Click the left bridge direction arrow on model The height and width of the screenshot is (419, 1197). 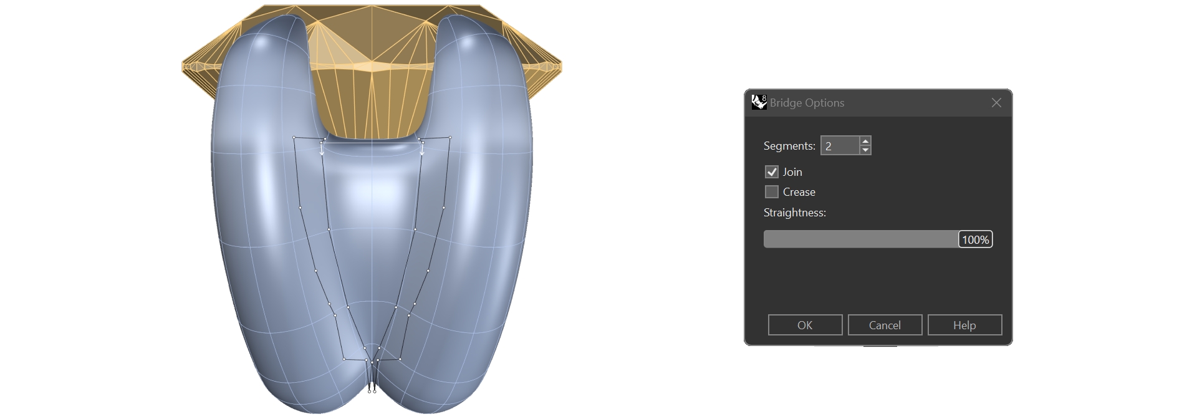(322, 150)
